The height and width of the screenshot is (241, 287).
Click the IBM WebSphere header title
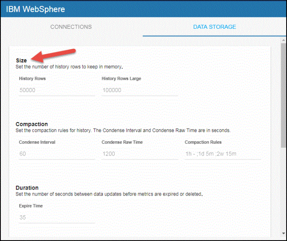(x=35, y=9)
